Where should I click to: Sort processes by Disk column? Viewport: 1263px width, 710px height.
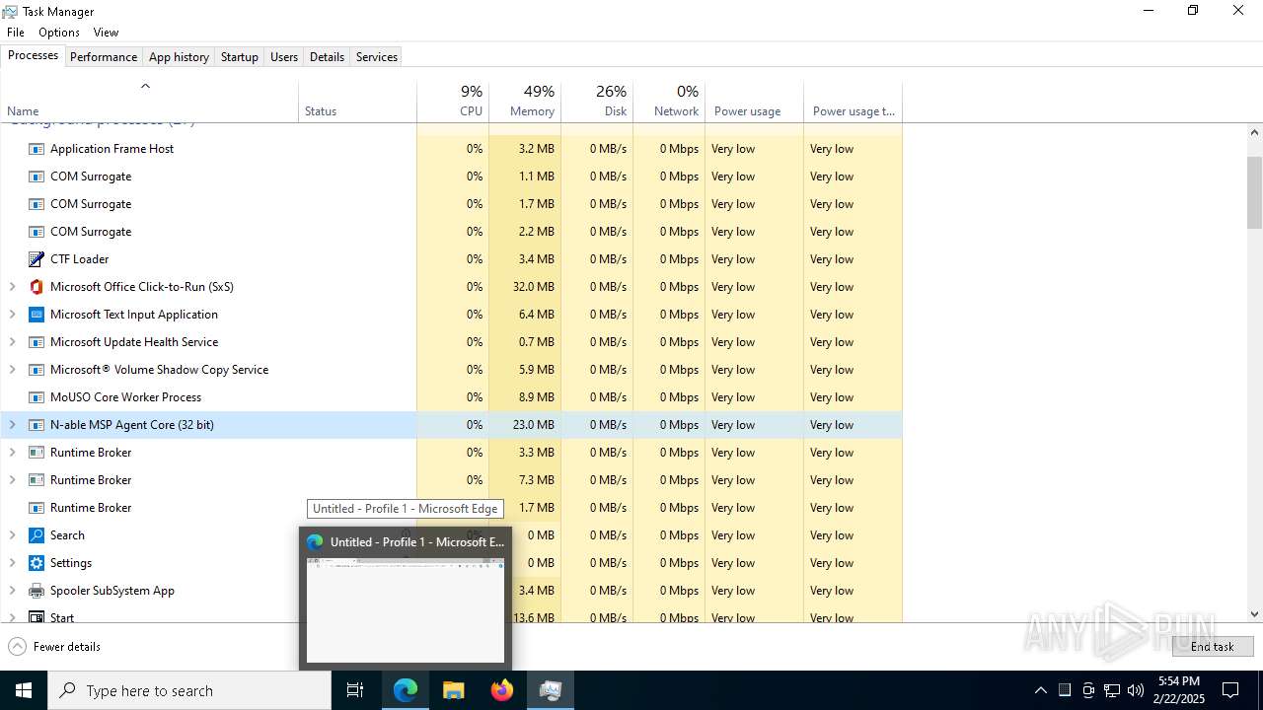[597, 101]
